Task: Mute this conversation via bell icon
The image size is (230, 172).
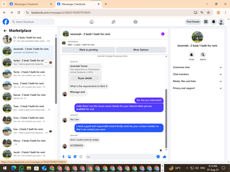Action: coord(191,55)
